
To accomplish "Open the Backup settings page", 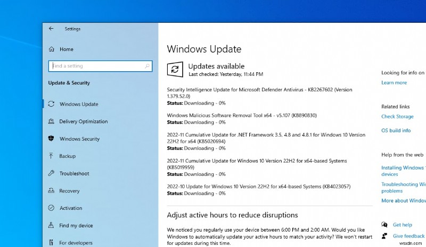I will tap(68, 156).
